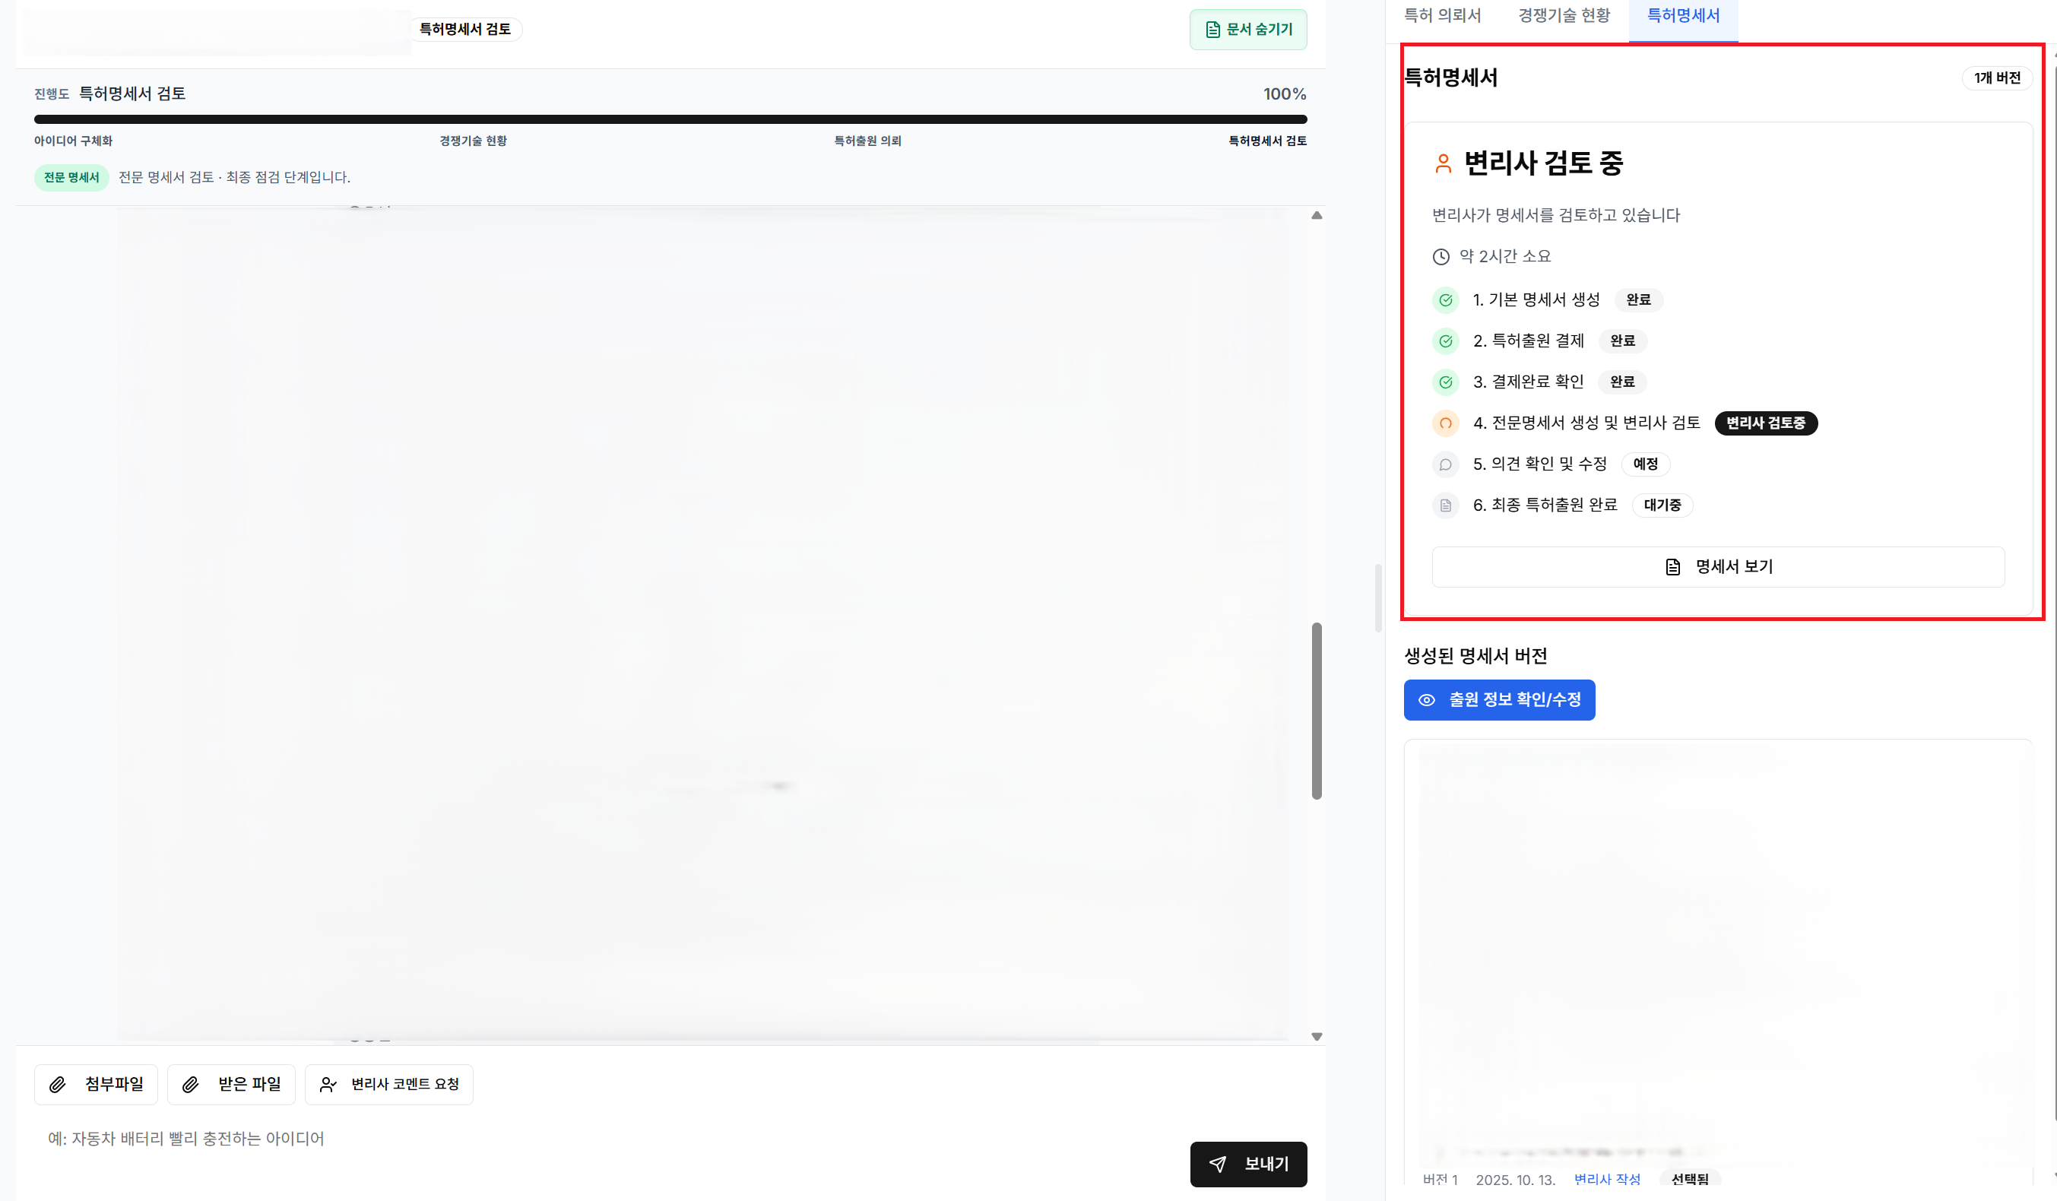The height and width of the screenshot is (1201, 2057).
Task: Click the person-check icon in 변리사 코멘트 요청
Action: (x=328, y=1084)
